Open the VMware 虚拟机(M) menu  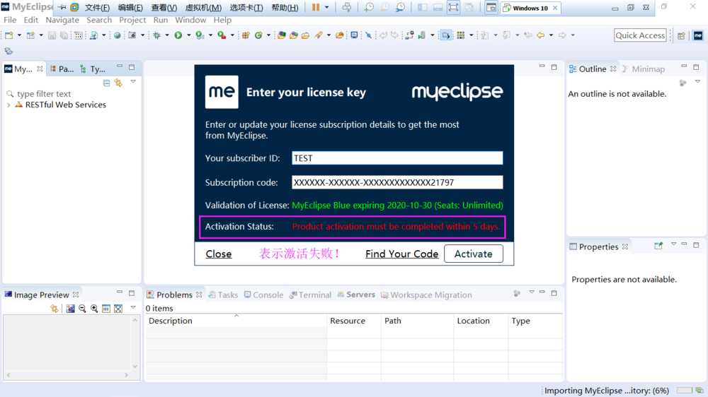tap(203, 8)
